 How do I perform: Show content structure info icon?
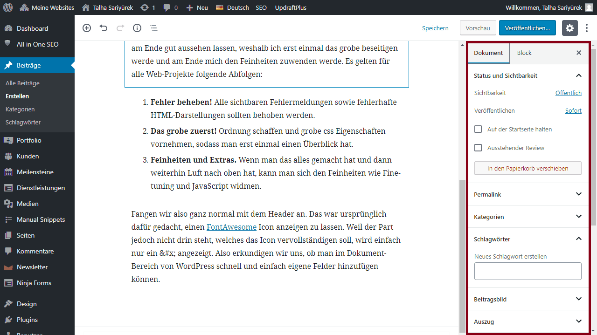[x=137, y=28]
